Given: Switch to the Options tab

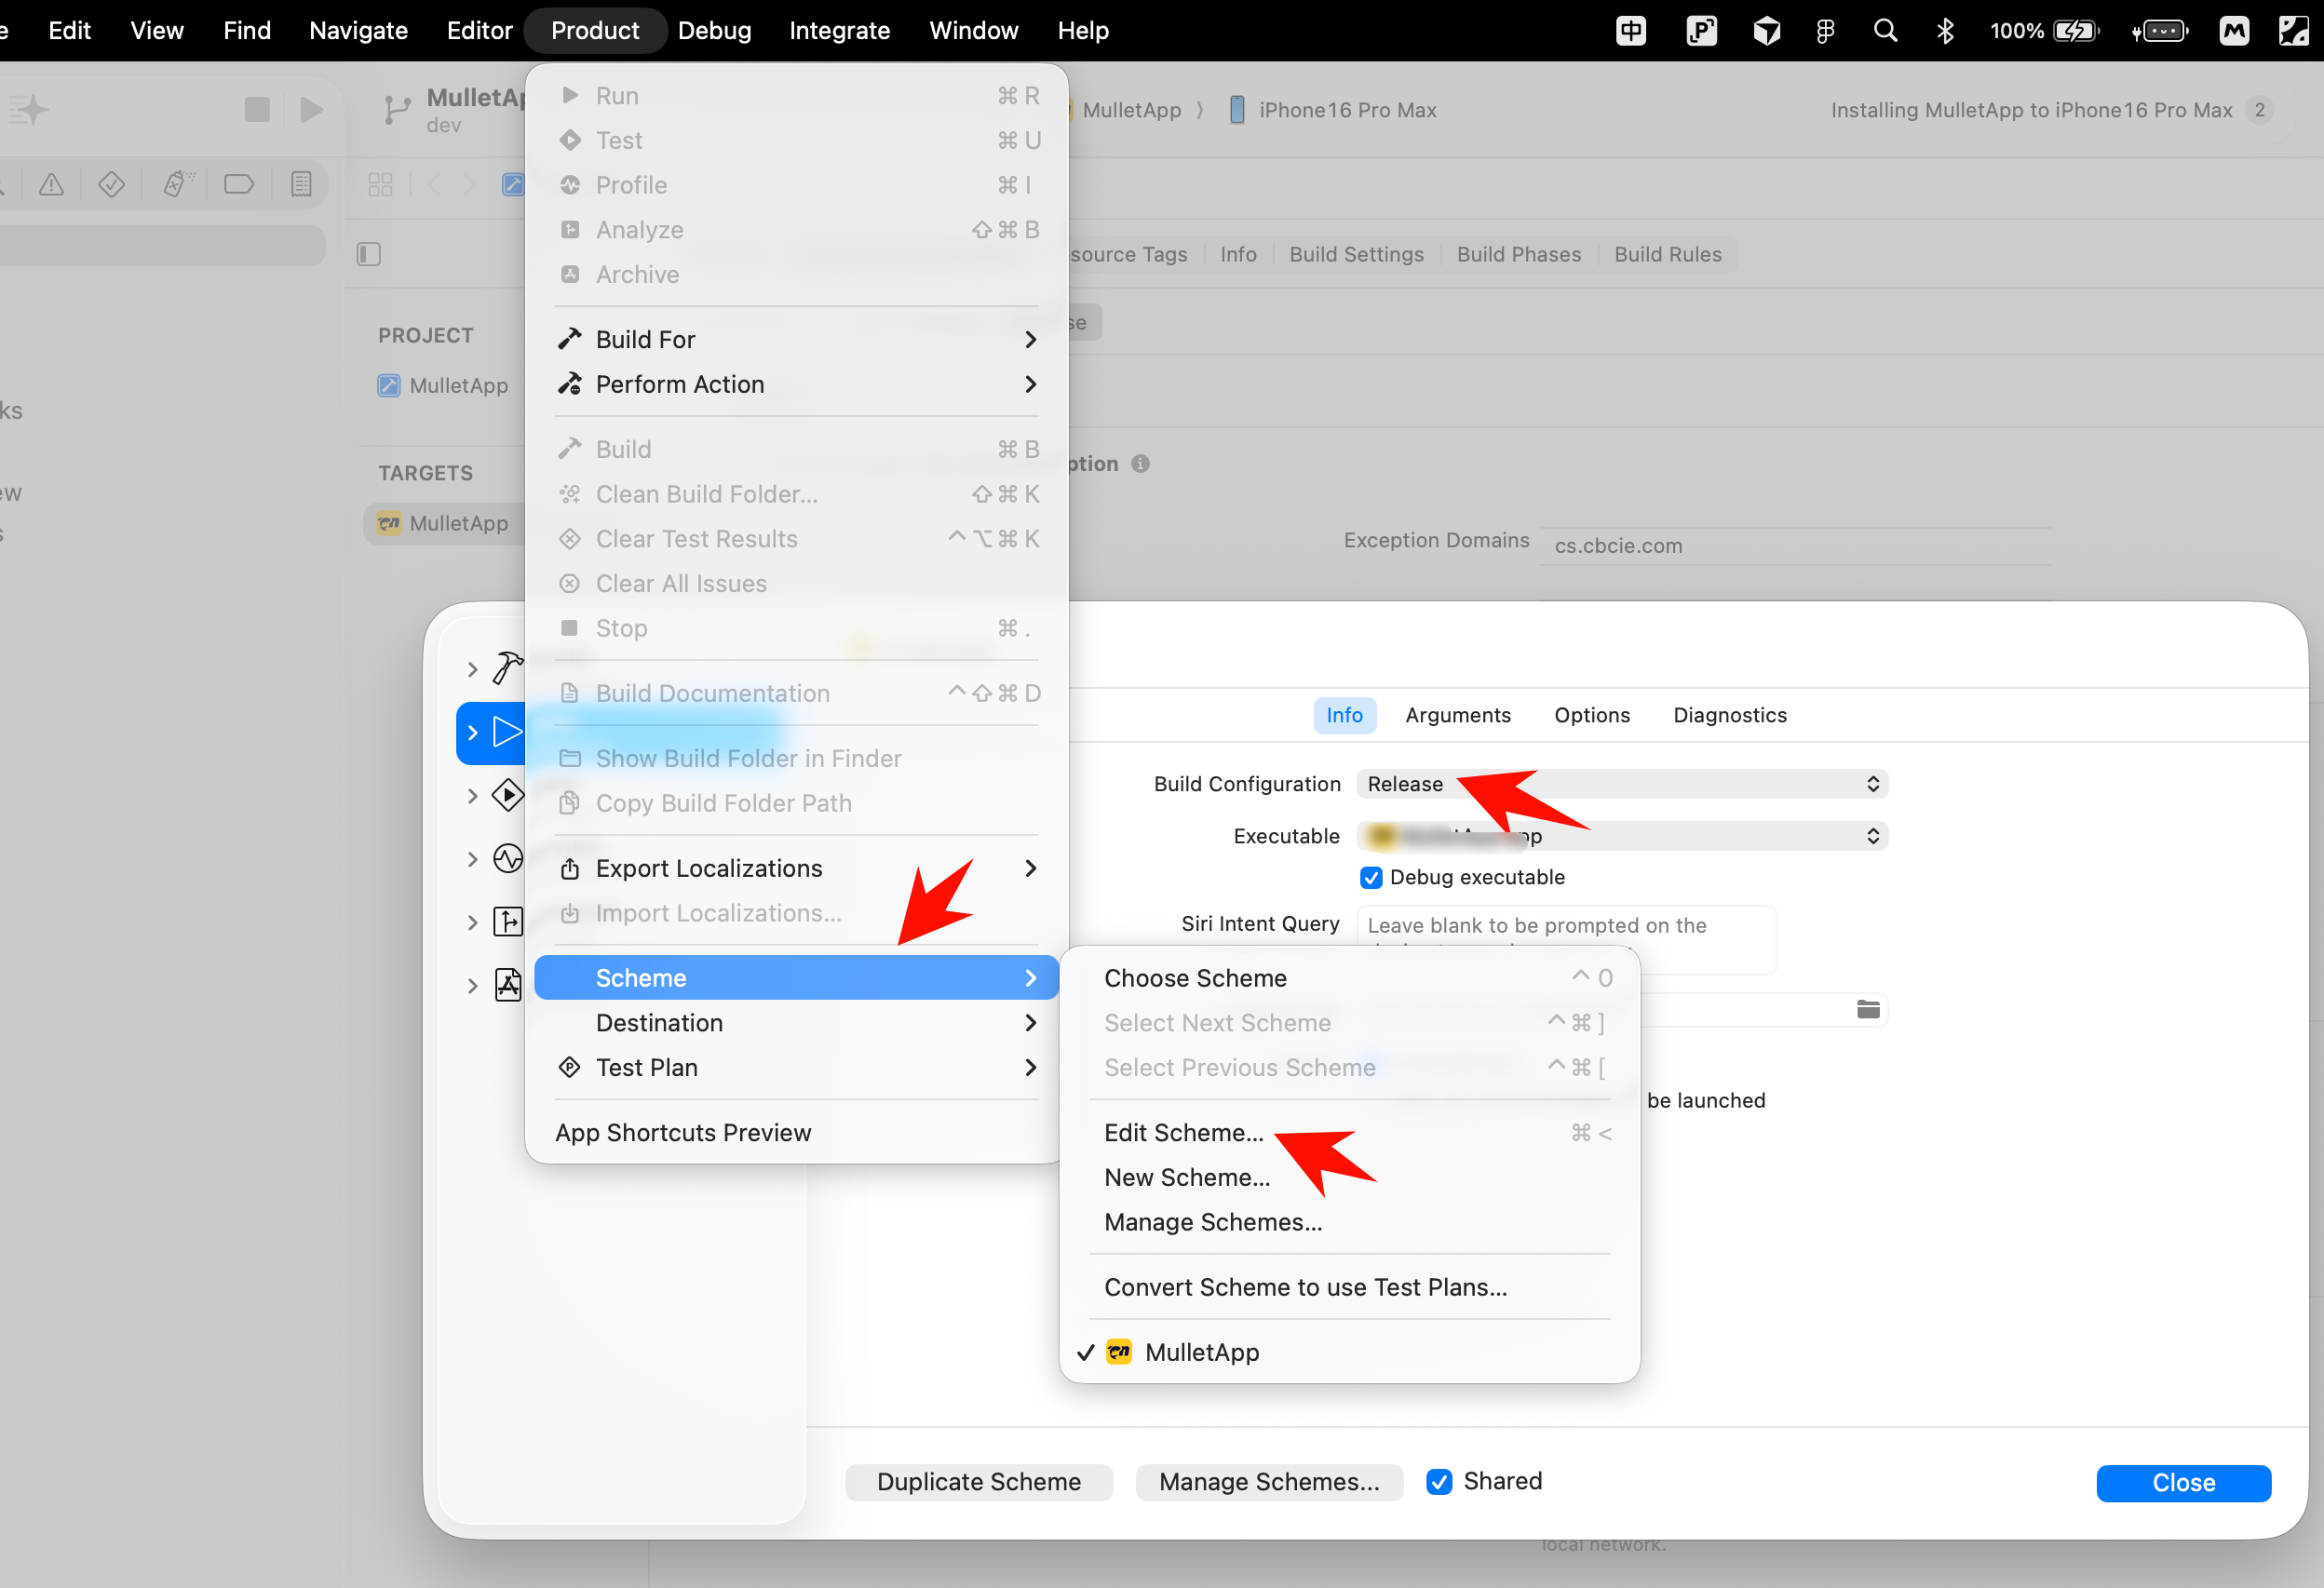Looking at the screenshot, I should pos(1591,715).
